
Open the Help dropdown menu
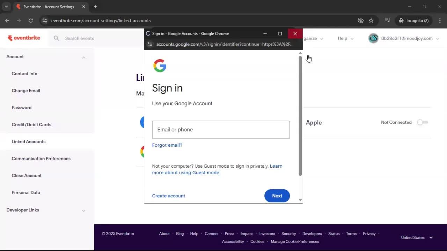[x=345, y=38]
